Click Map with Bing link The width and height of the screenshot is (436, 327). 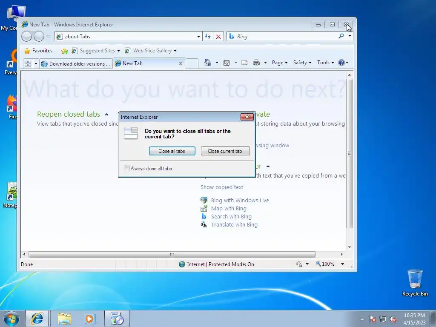[229, 208]
